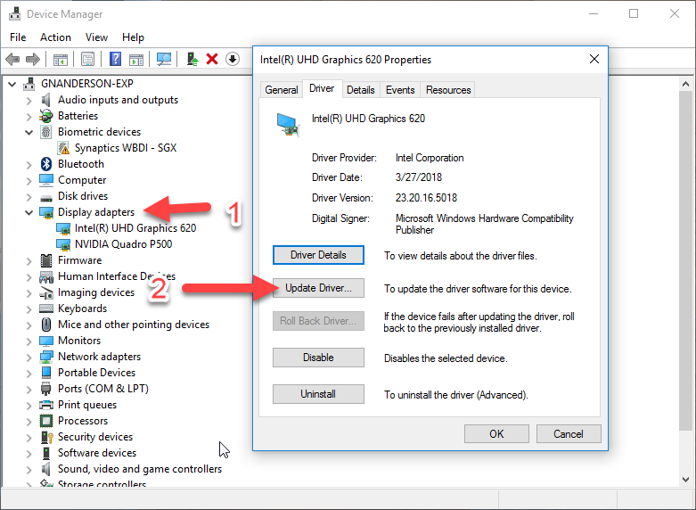Collapse the GNANDERSON-EXP root node

coord(12,84)
